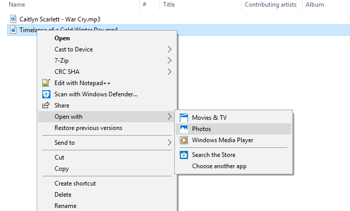
Task: Click the Caitlyn Scarlett mp3 file icon
Action: click(13, 19)
